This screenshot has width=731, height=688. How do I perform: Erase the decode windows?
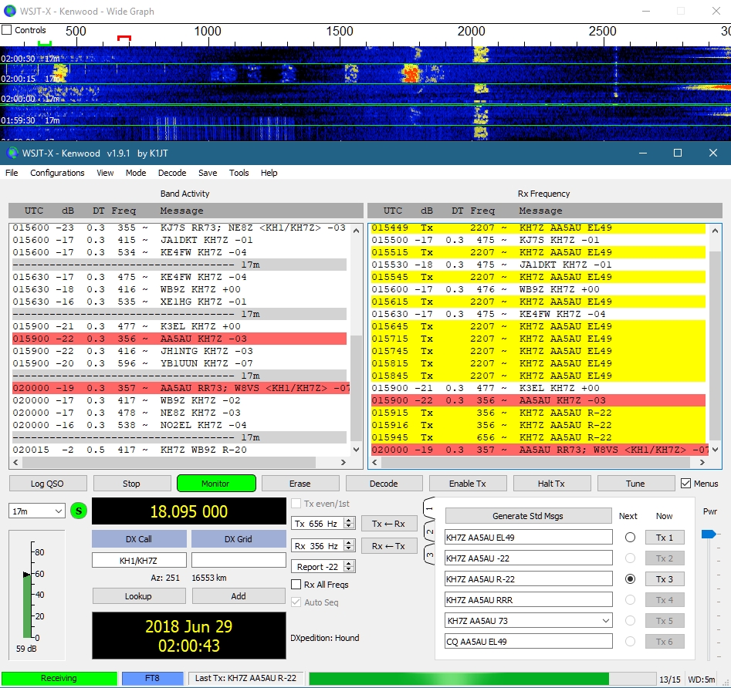pos(300,484)
